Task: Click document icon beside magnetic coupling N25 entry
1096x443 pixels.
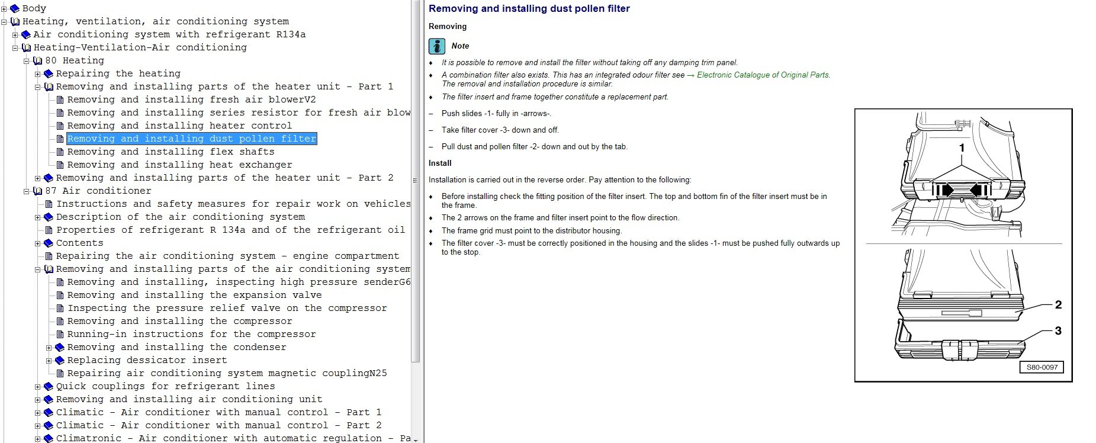Action: click(x=60, y=374)
